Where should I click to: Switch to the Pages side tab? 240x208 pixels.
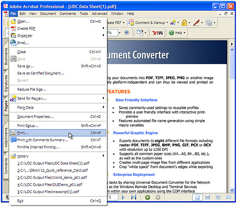(x=6, y=106)
